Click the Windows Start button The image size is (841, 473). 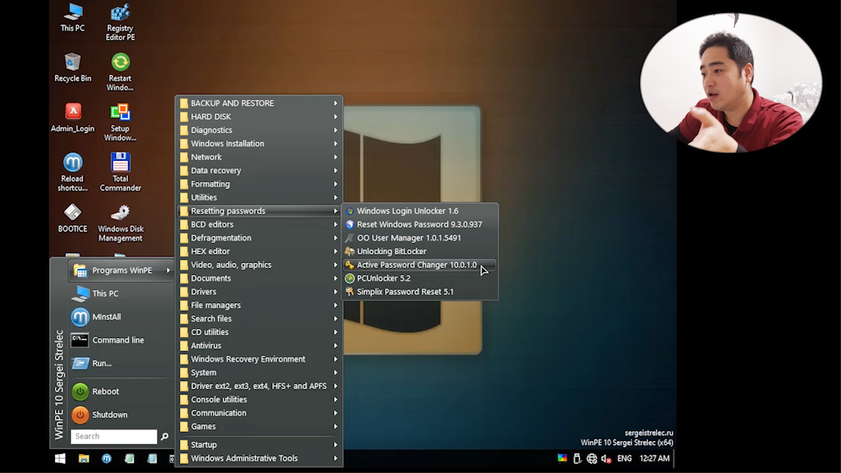pos(60,459)
